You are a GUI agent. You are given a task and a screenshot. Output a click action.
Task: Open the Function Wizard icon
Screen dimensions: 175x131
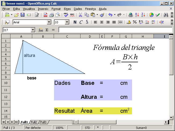[41, 30]
